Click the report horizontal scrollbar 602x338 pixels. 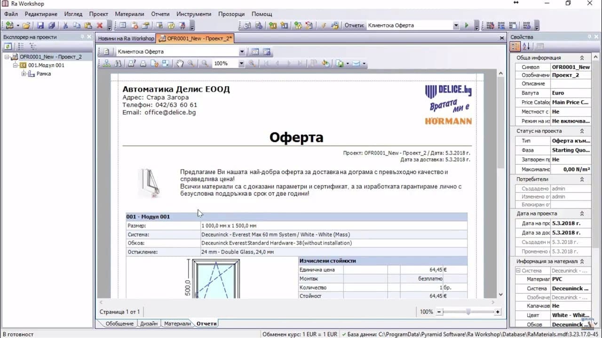click(x=296, y=302)
